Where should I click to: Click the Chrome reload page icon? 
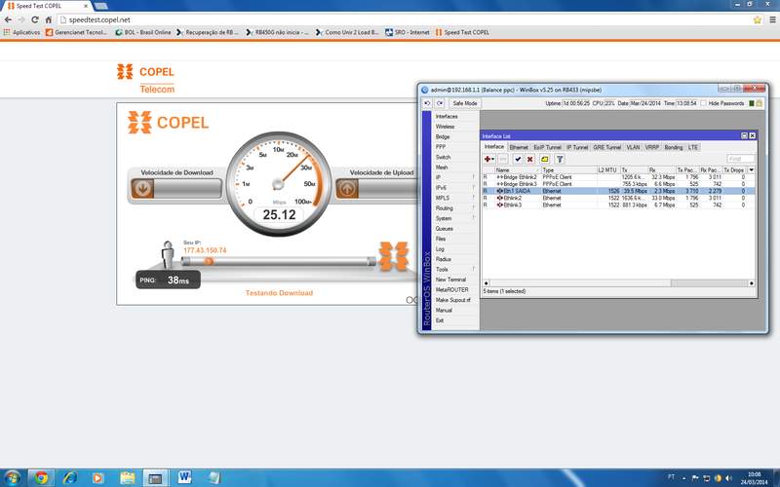(35, 19)
